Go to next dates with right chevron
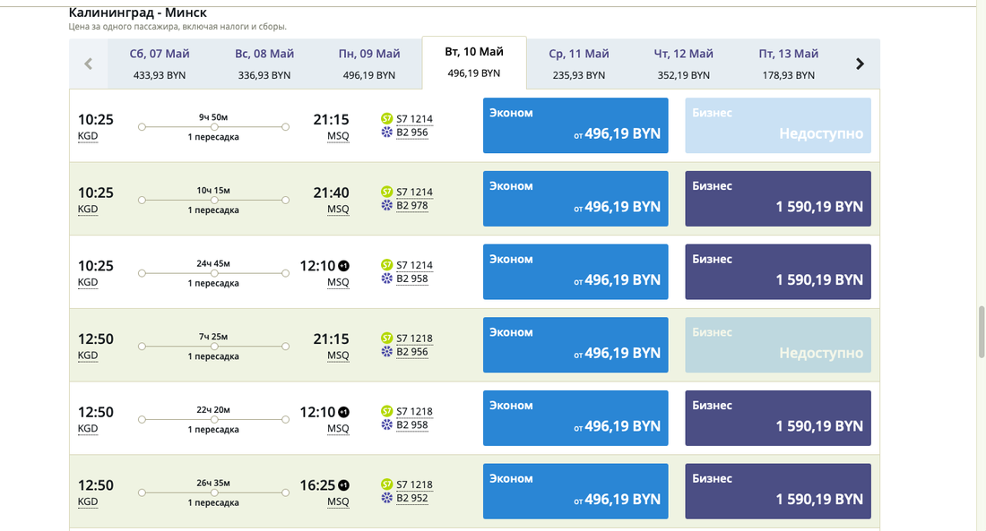 pos(860,64)
